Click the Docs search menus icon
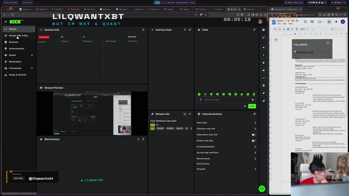The height and width of the screenshot is (196, 349). [x=275, y=29]
